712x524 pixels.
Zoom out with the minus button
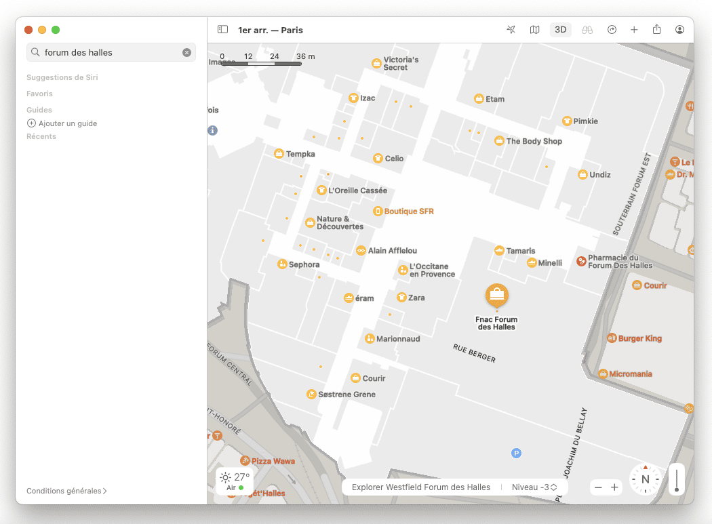pos(598,487)
